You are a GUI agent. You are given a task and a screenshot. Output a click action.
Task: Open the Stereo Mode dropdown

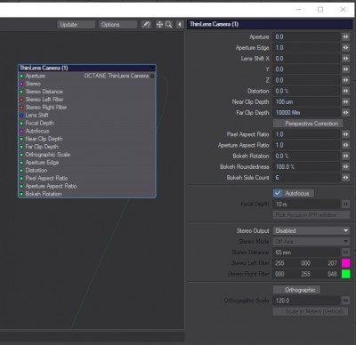[x=311, y=242]
